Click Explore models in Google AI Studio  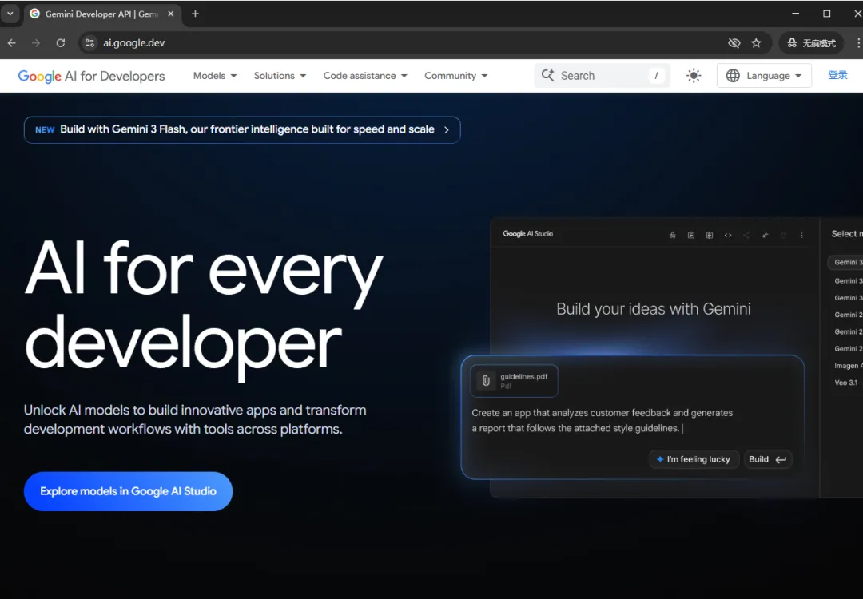tap(128, 491)
